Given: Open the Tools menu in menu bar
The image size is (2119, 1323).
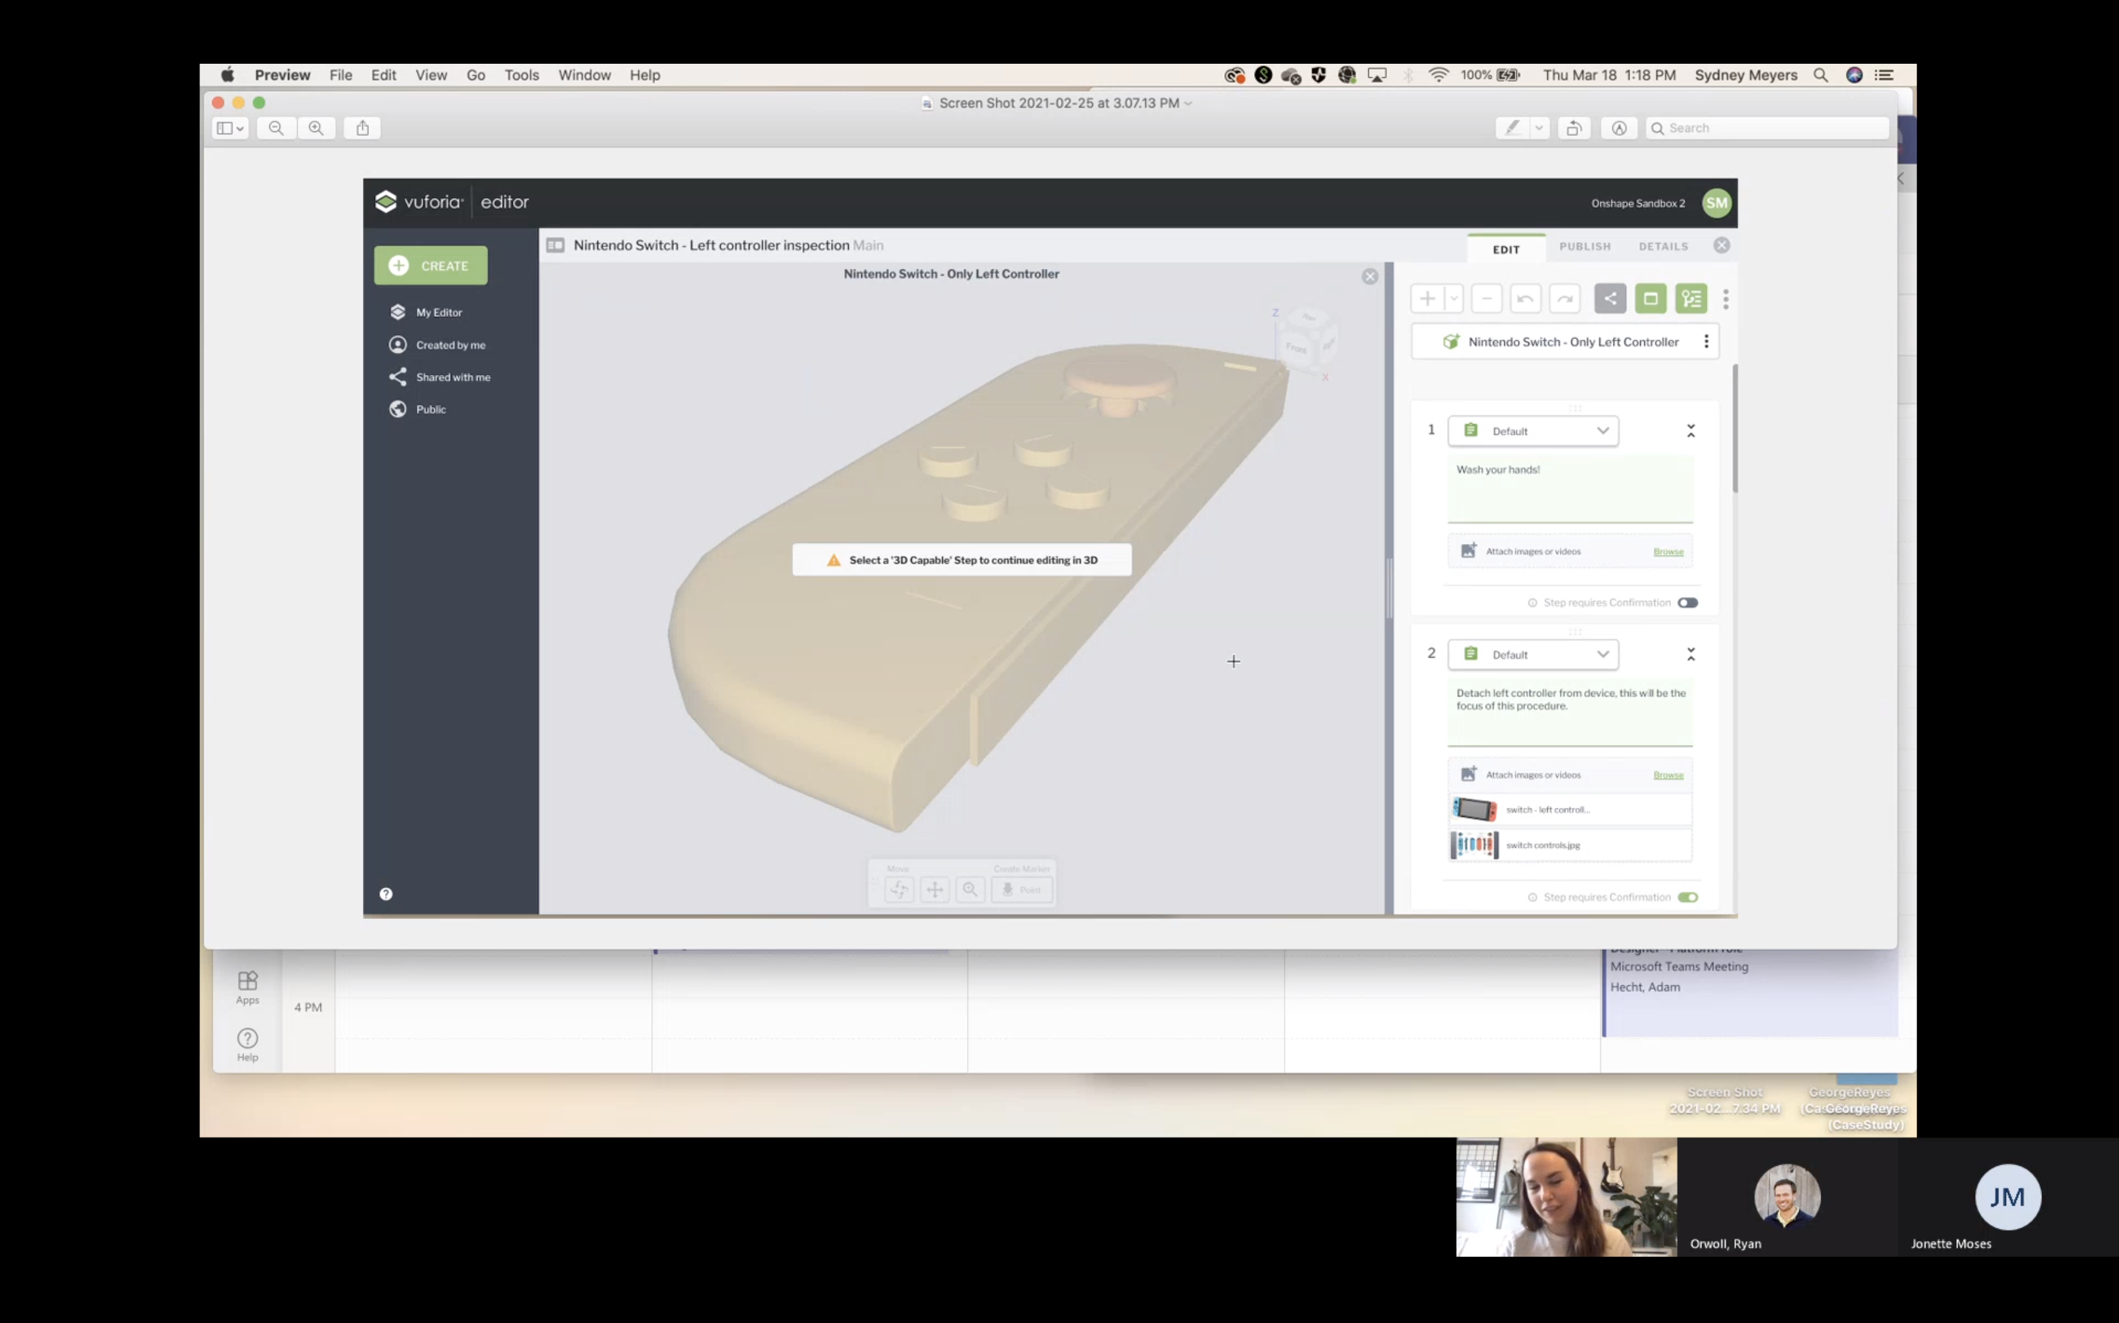Looking at the screenshot, I should (x=521, y=75).
